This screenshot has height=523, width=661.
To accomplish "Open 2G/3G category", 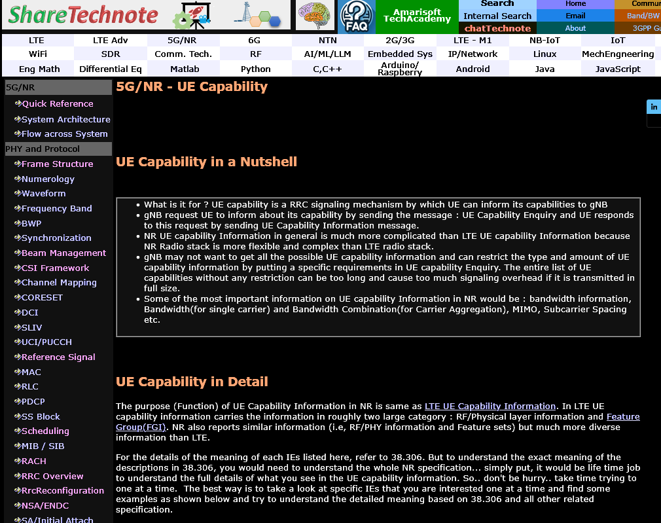I will (x=400, y=40).
